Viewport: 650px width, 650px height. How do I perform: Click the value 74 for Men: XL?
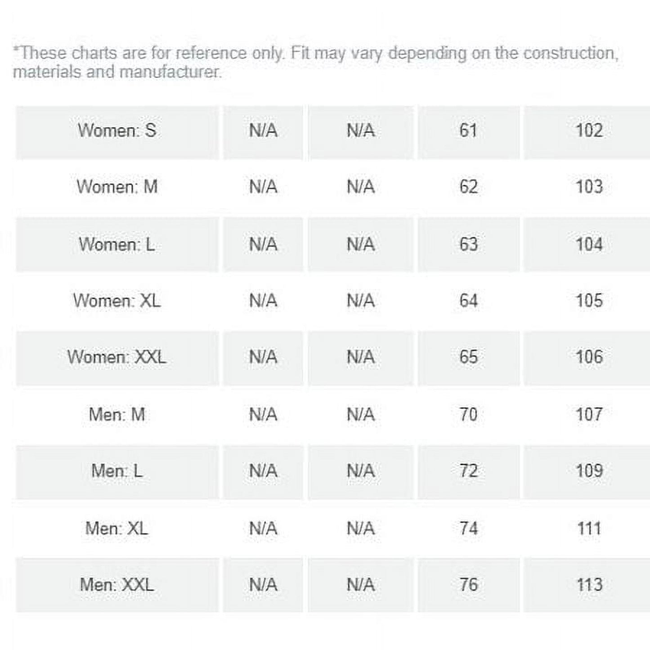[468, 528]
